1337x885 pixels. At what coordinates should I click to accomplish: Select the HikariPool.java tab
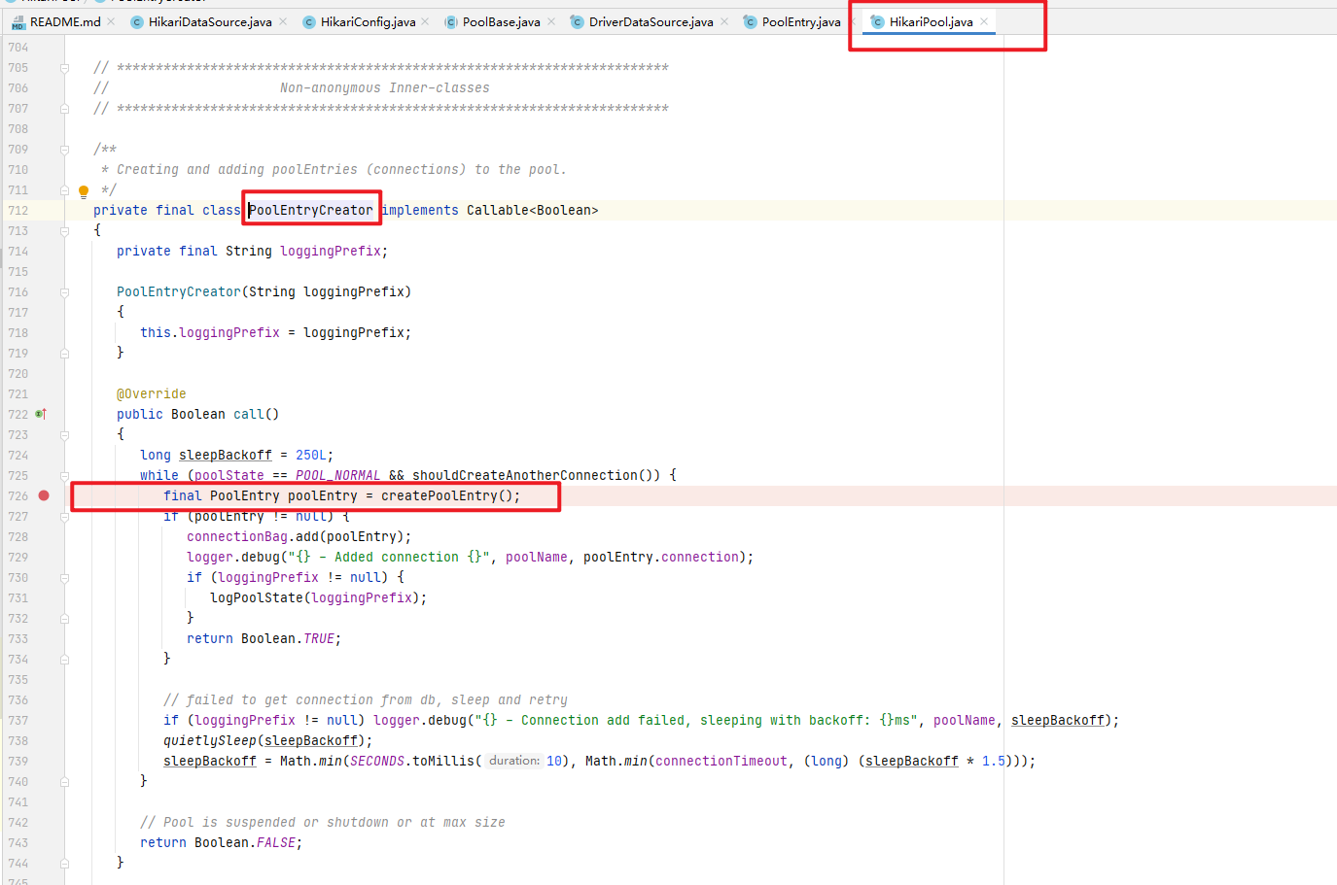click(931, 21)
